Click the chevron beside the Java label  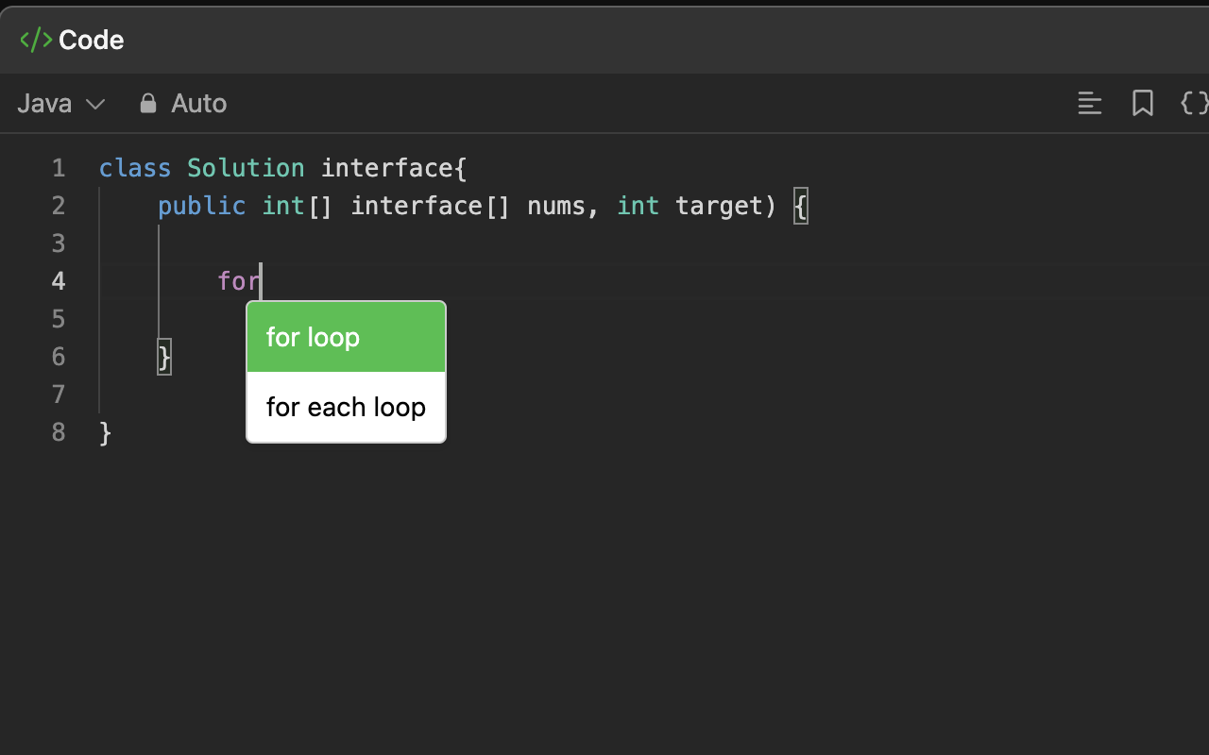95,104
